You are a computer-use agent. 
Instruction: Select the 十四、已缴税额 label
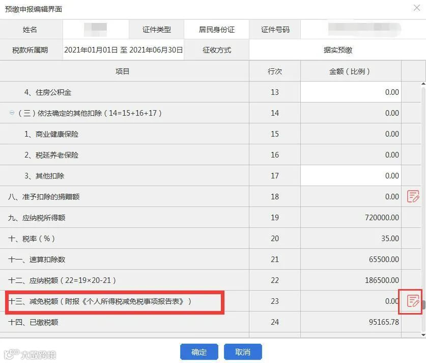[x=33, y=322]
